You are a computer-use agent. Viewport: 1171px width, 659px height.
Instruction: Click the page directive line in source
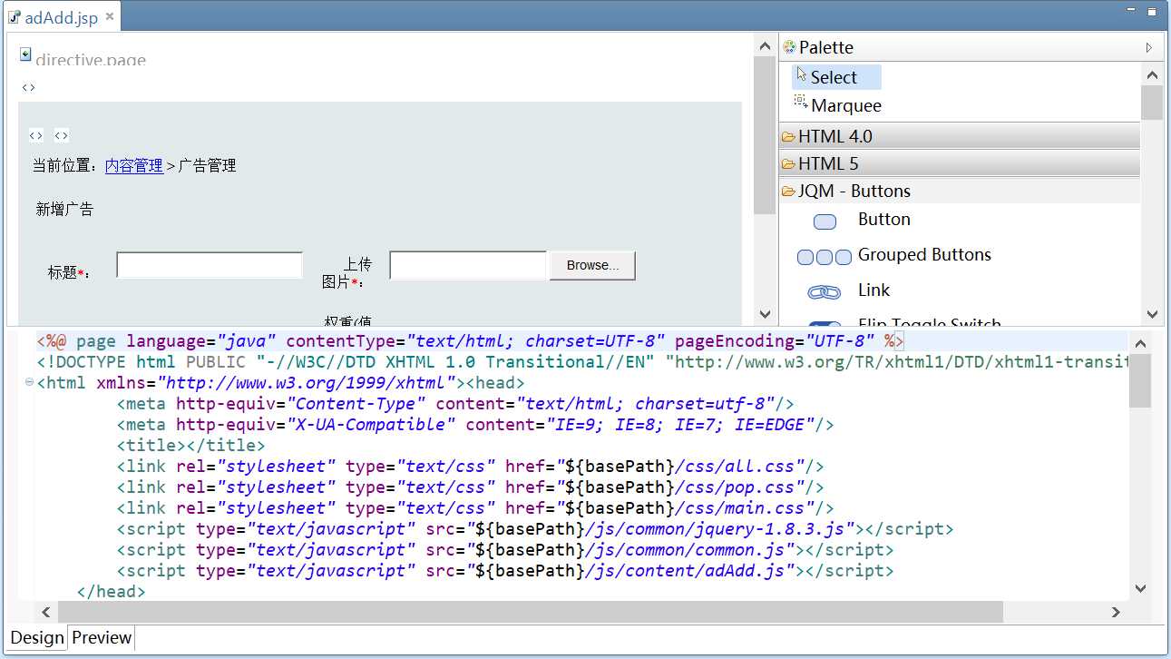point(471,341)
